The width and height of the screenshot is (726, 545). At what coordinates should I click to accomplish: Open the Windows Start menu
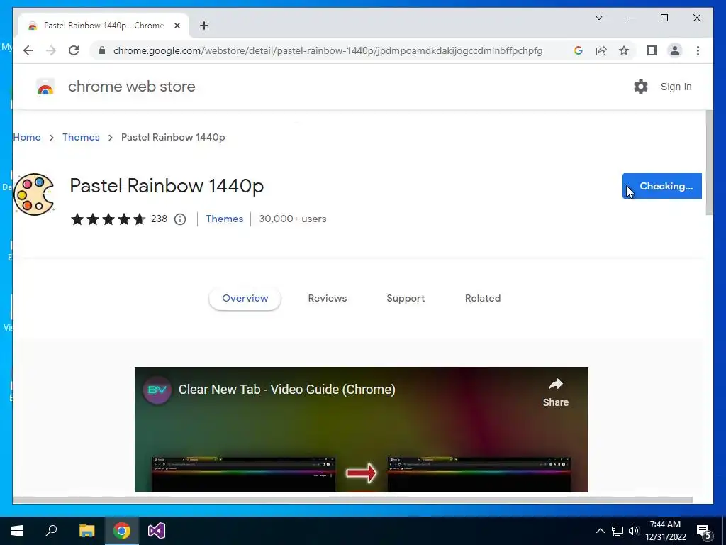[17, 531]
